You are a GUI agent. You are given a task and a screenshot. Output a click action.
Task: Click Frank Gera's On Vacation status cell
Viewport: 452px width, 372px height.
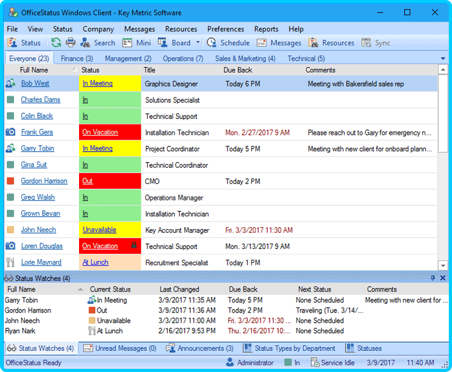pos(110,132)
